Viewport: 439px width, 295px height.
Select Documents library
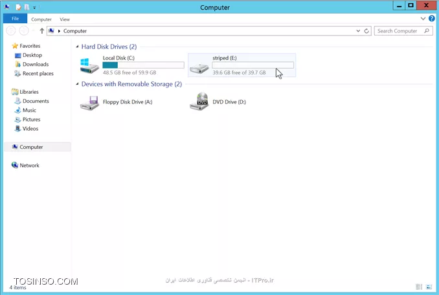pos(36,101)
